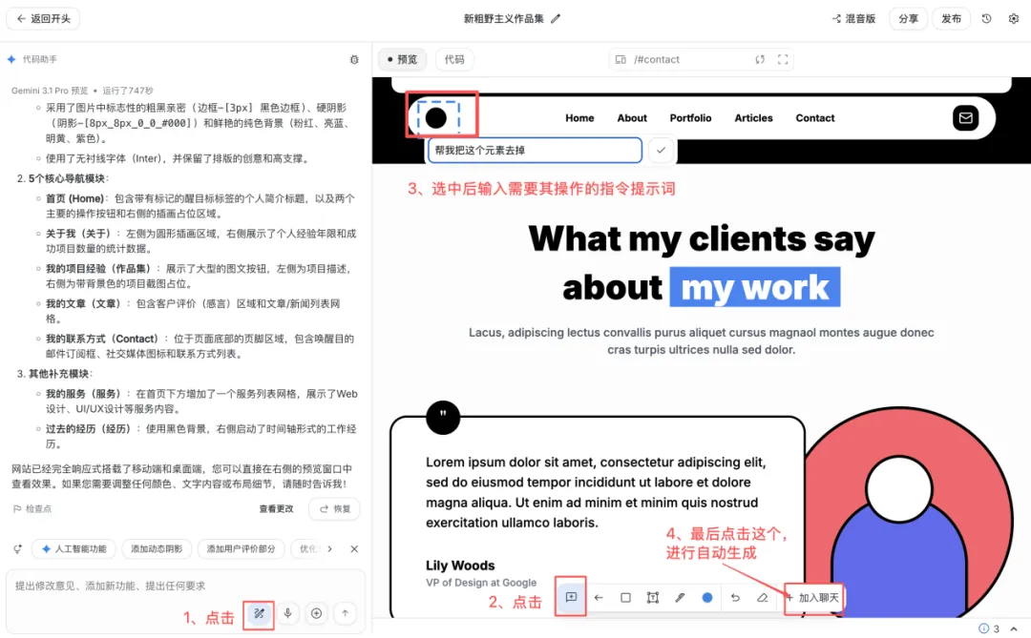Open Portfolio in preview navigation
The height and width of the screenshot is (638, 1031).
tap(690, 118)
